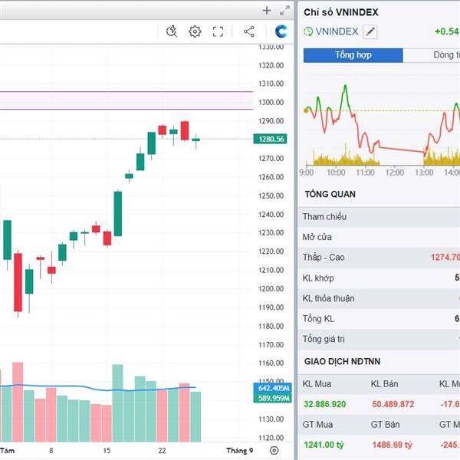Expand chart with the diagonal arrows icon
This screenshot has width=460, height=460.
point(284,11)
